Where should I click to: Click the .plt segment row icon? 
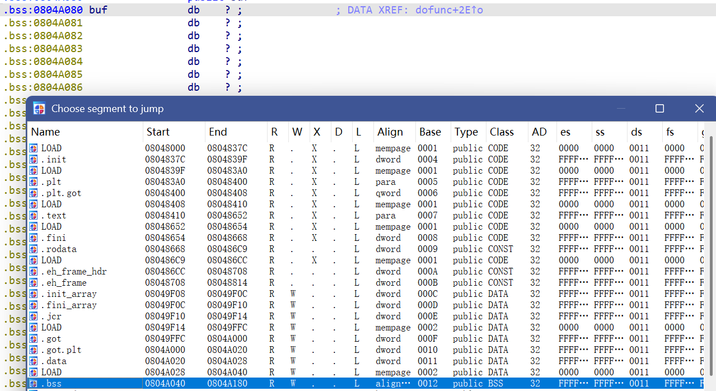pos(34,182)
